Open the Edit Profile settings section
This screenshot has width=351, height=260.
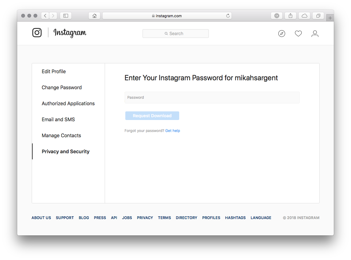point(54,71)
